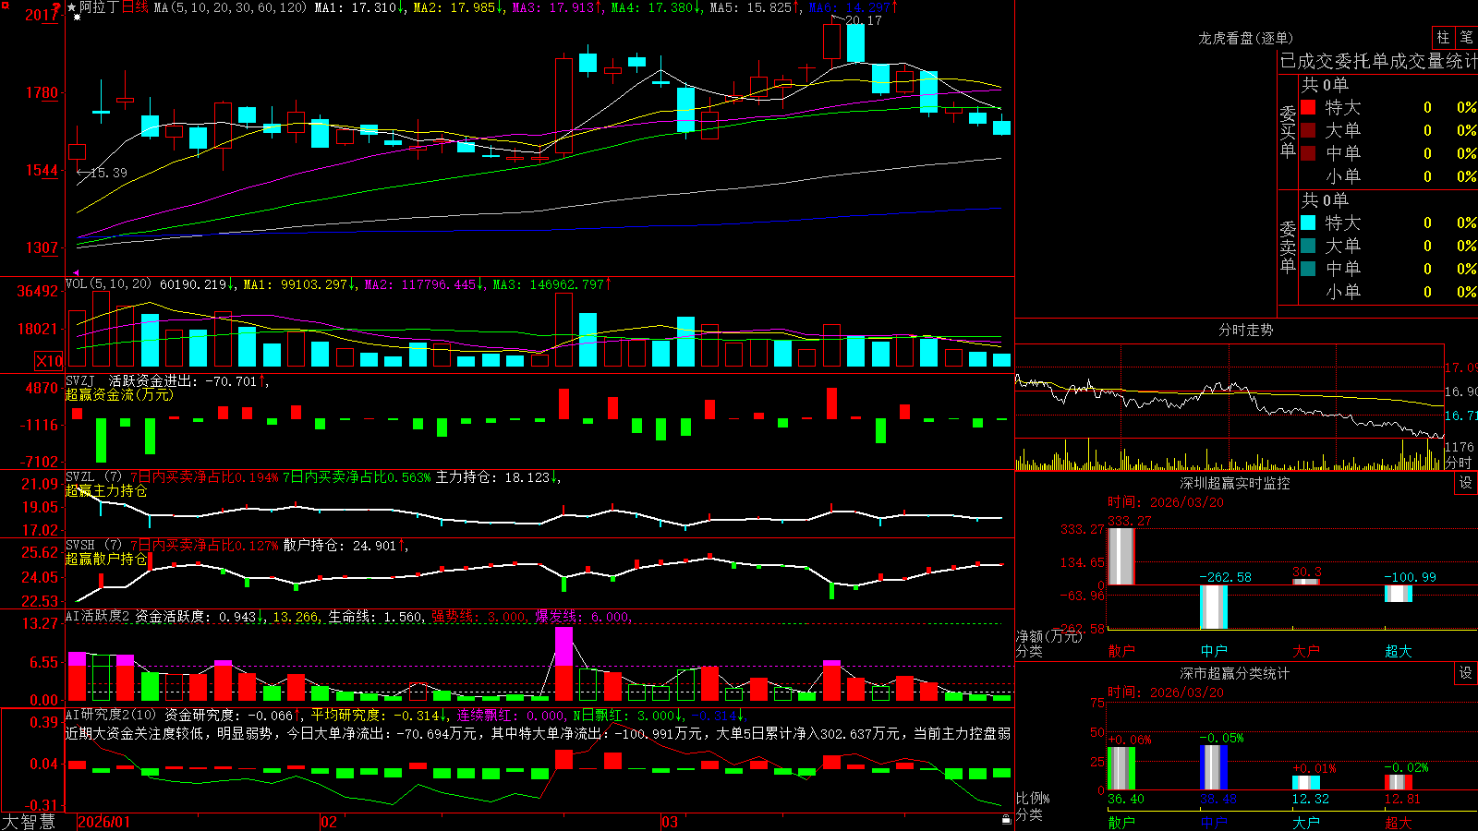Open 设 settings for 深圳超赢实时监控
Image resolution: width=1478 pixels, height=831 pixels.
1466,483
